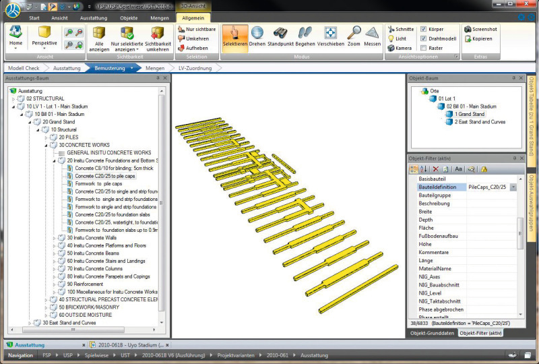Toggle the Körper checkbox
The width and height of the screenshot is (539, 364).
click(x=423, y=30)
